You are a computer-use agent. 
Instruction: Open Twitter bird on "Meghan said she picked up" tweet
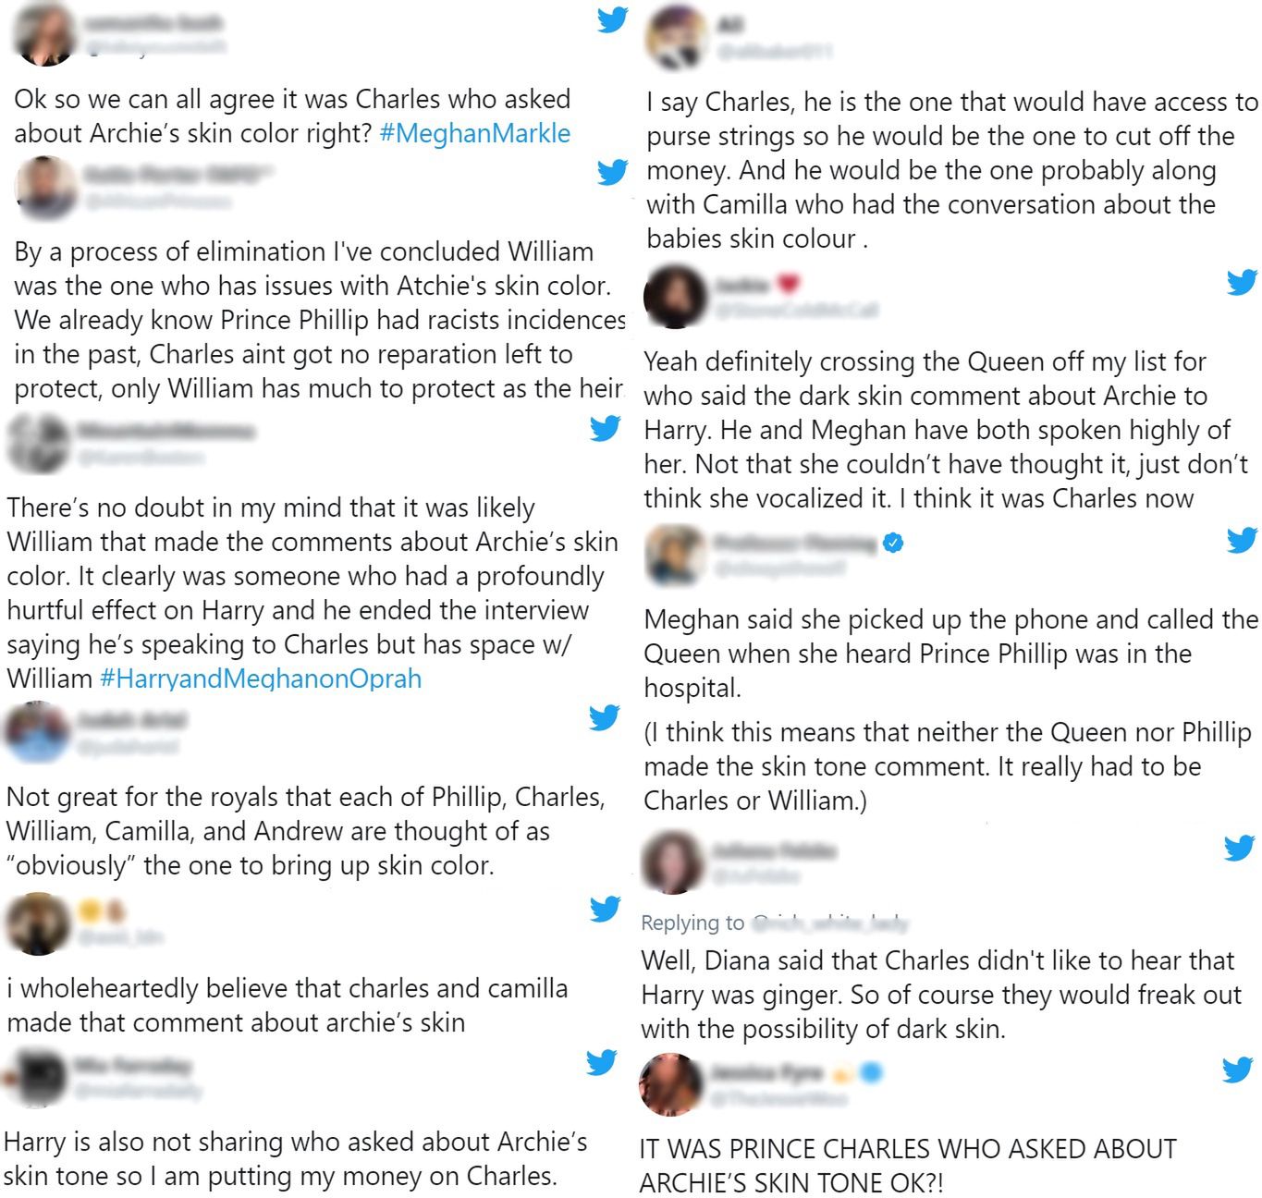(1242, 540)
